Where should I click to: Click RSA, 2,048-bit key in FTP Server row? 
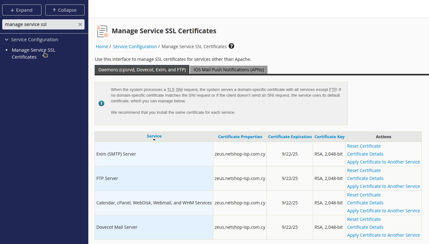click(x=329, y=178)
